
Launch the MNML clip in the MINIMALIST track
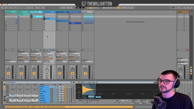tap(44, 19)
